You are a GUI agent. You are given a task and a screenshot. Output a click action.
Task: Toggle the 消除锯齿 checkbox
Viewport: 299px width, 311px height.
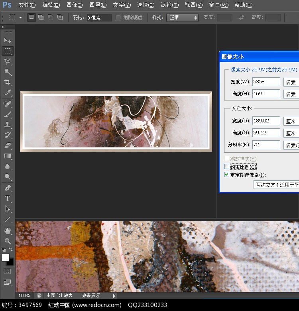click(118, 18)
